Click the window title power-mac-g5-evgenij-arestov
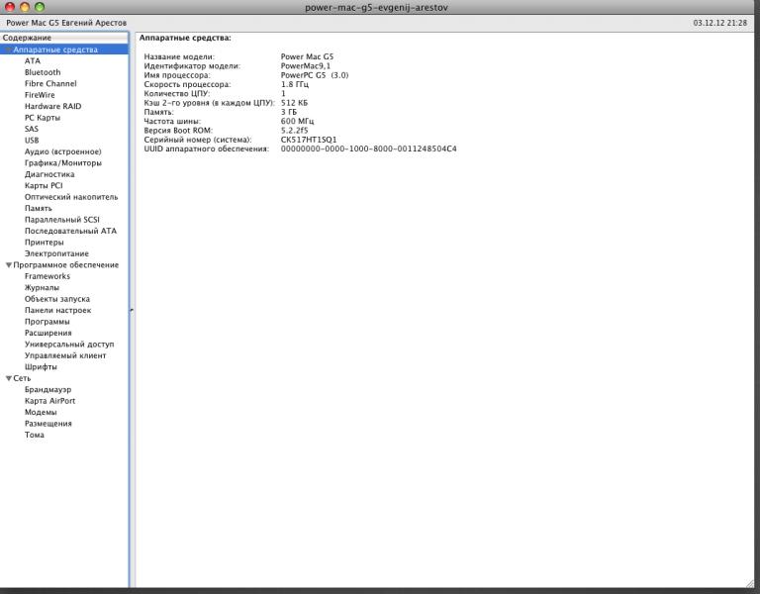 tap(376, 8)
